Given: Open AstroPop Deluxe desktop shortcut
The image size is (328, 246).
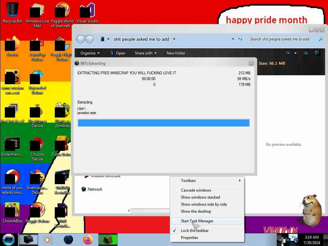Looking at the screenshot, I should 37,49.
